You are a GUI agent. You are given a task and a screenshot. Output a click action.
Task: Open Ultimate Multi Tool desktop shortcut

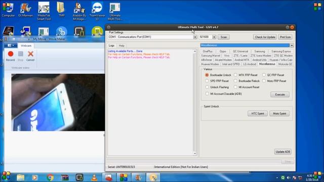[x=115, y=11]
